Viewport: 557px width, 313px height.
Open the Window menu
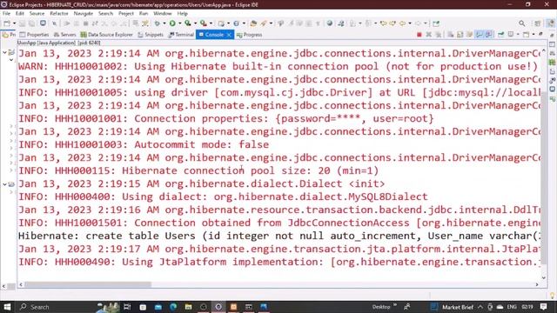(x=163, y=14)
